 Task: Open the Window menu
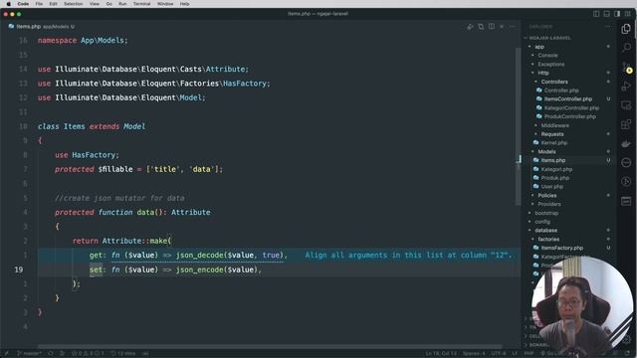pyautogui.click(x=165, y=4)
